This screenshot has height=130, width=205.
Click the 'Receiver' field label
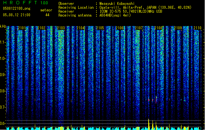pyautogui.click(x=66, y=11)
